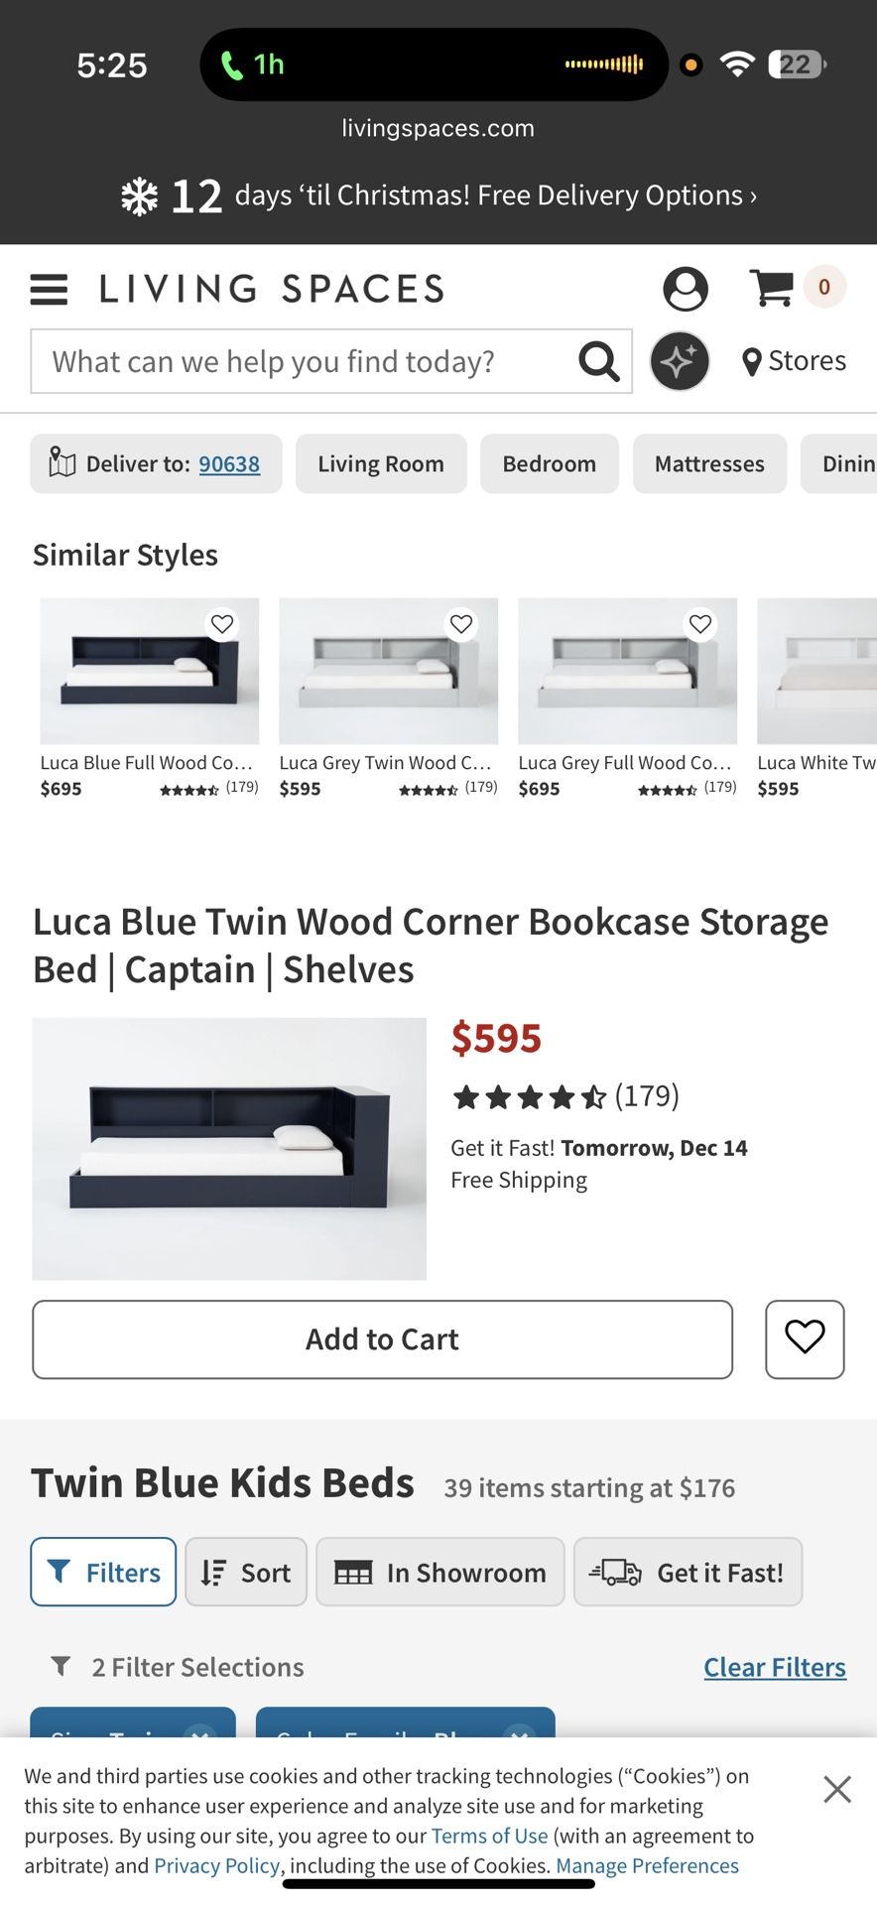Screen dimensions: 877x1905
Task: Toggle the wishlist heart beside Add to Cart
Action: coord(804,1339)
